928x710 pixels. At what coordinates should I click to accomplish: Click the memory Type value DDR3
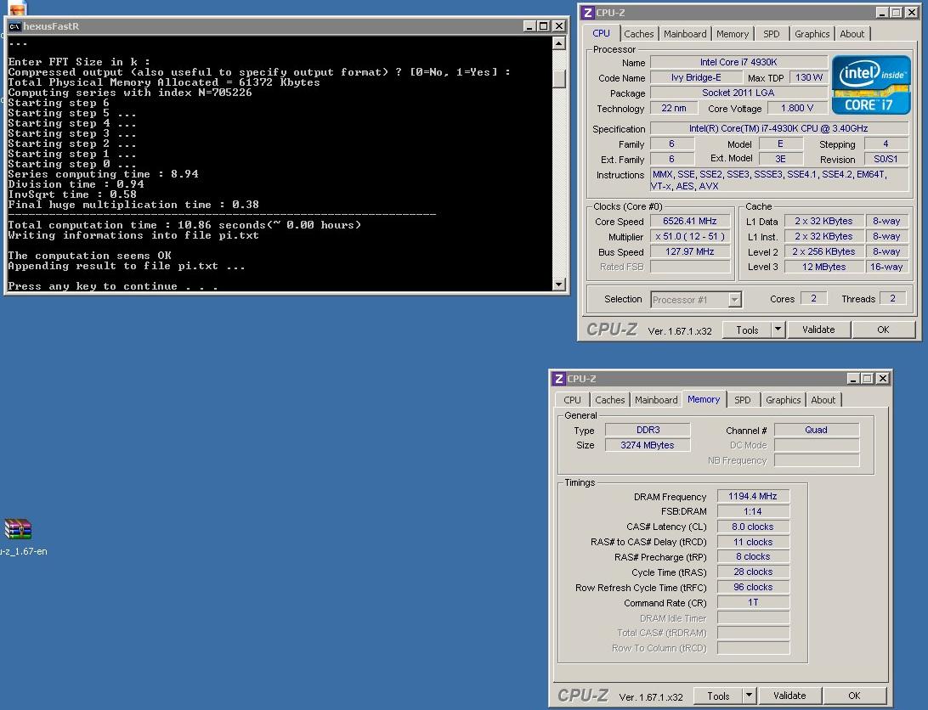pyautogui.click(x=648, y=430)
